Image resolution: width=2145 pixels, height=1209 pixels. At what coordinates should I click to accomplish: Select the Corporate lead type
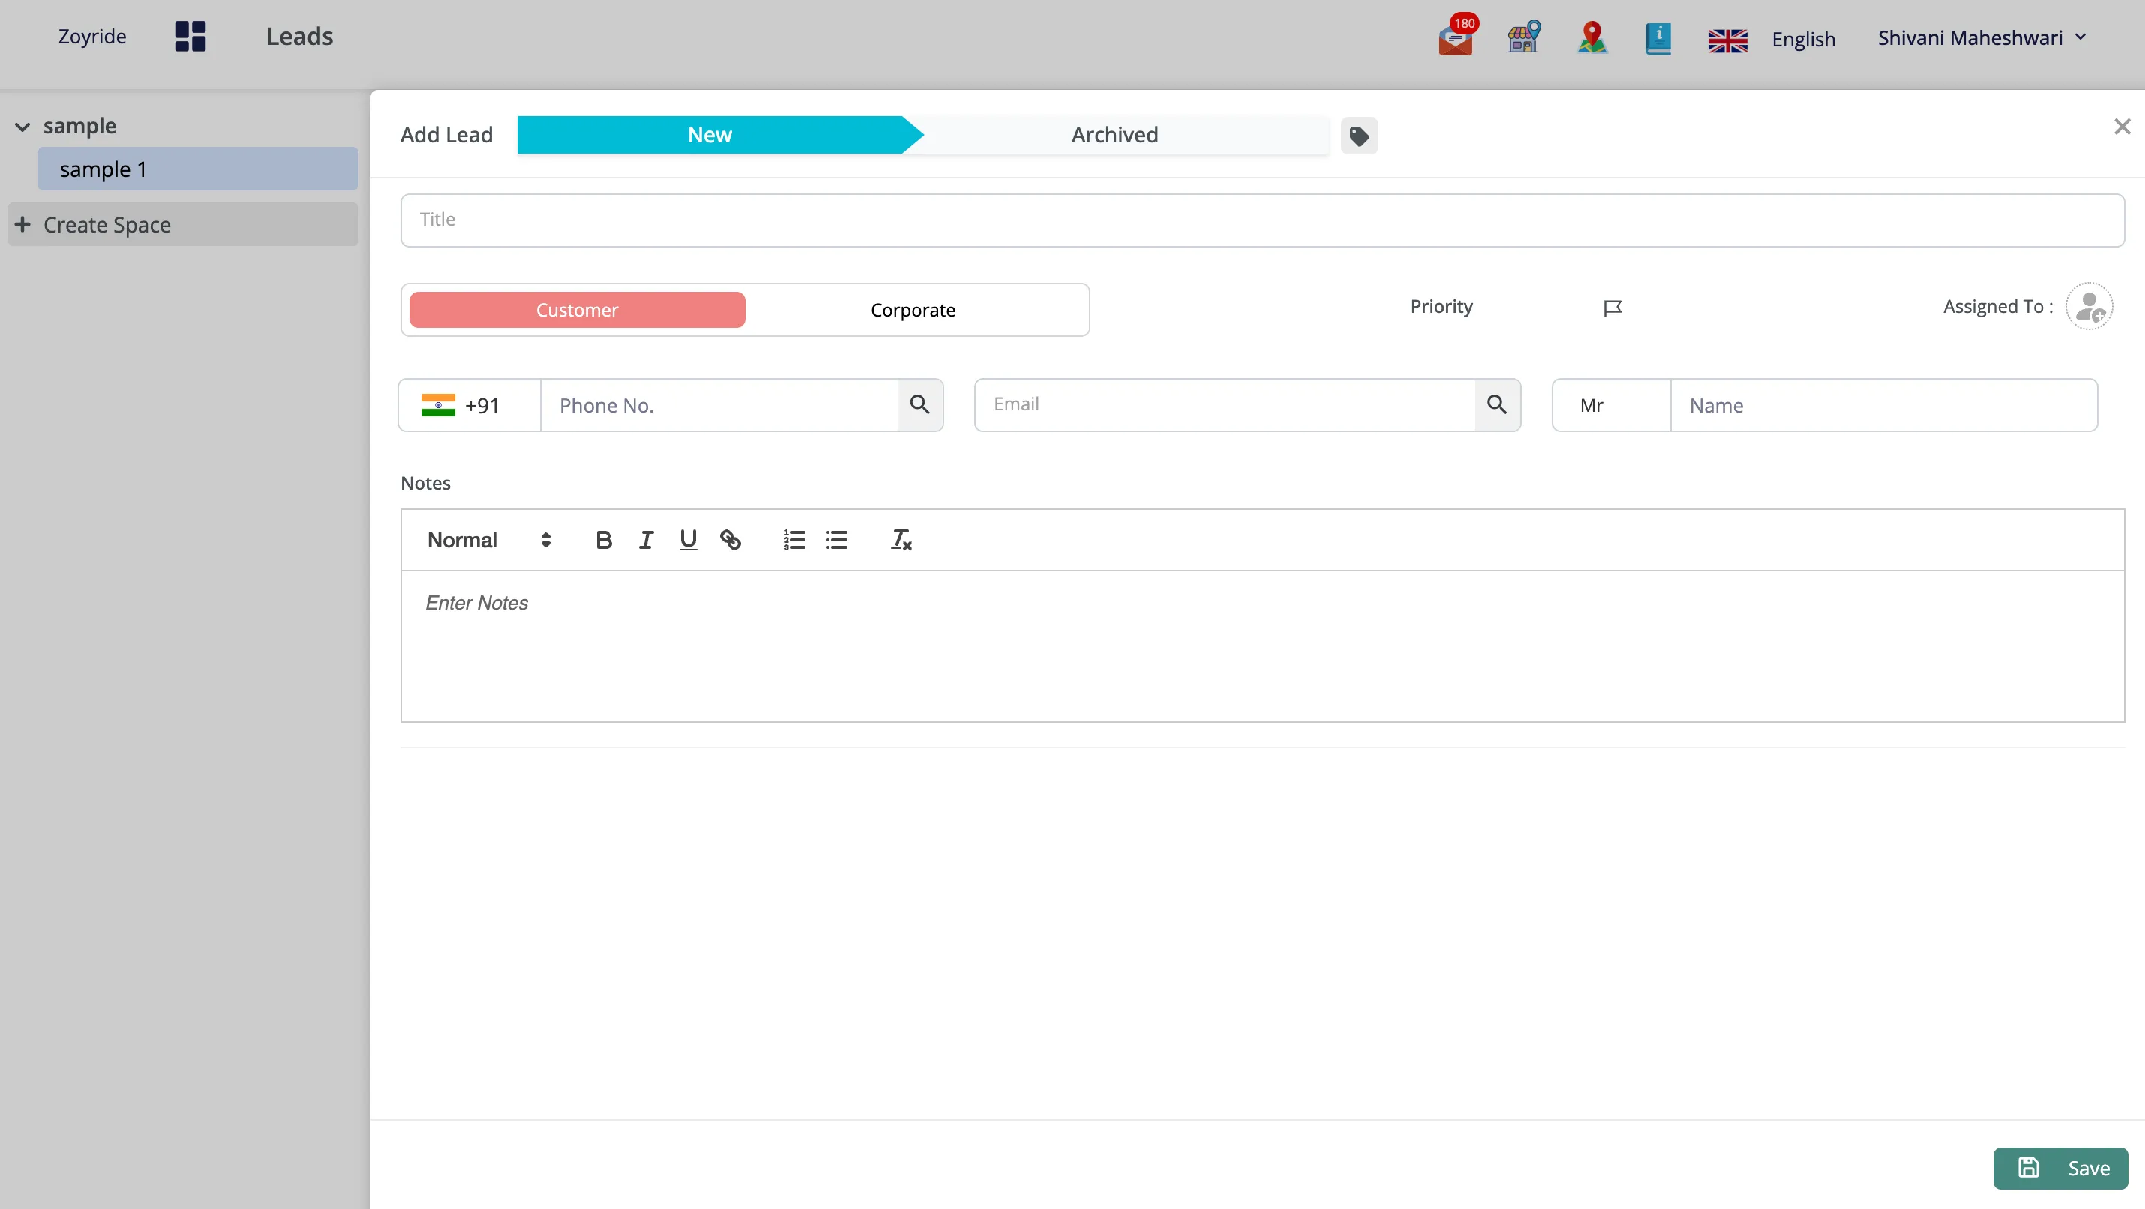click(x=913, y=310)
